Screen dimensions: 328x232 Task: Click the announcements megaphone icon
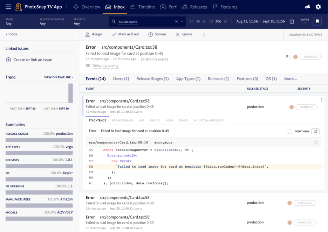point(307,7)
